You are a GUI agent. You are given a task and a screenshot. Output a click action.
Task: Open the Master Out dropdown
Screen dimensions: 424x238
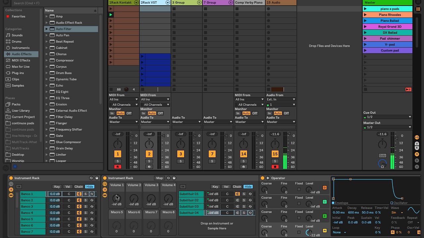[387, 127]
